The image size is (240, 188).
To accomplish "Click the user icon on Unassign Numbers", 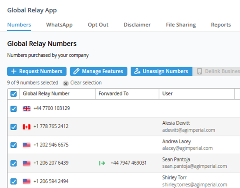I will (137, 71).
